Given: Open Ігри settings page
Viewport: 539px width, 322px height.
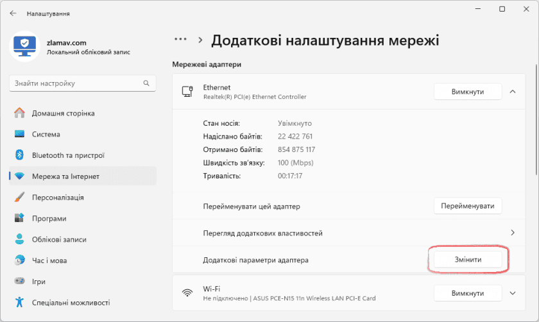Looking at the screenshot, I should 83,281.
